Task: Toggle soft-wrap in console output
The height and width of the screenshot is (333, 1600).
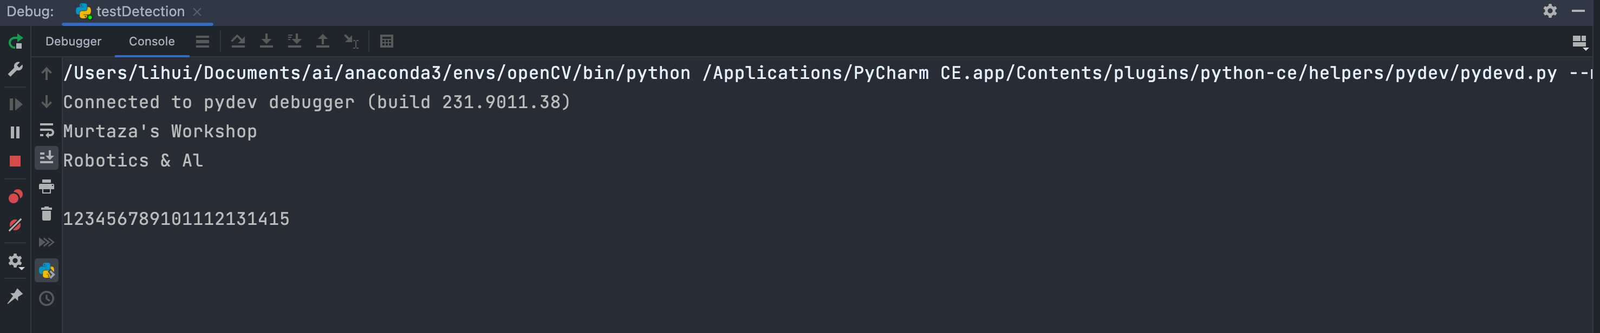Action: pyautogui.click(x=47, y=130)
